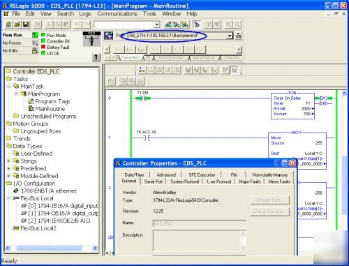Open the No Forces dropdown
The height and width of the screenshot is (266, 349).
point(35,43)
